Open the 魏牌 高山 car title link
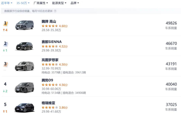The height and width of the screenshot is (117, 181). [x=49, y=21]
